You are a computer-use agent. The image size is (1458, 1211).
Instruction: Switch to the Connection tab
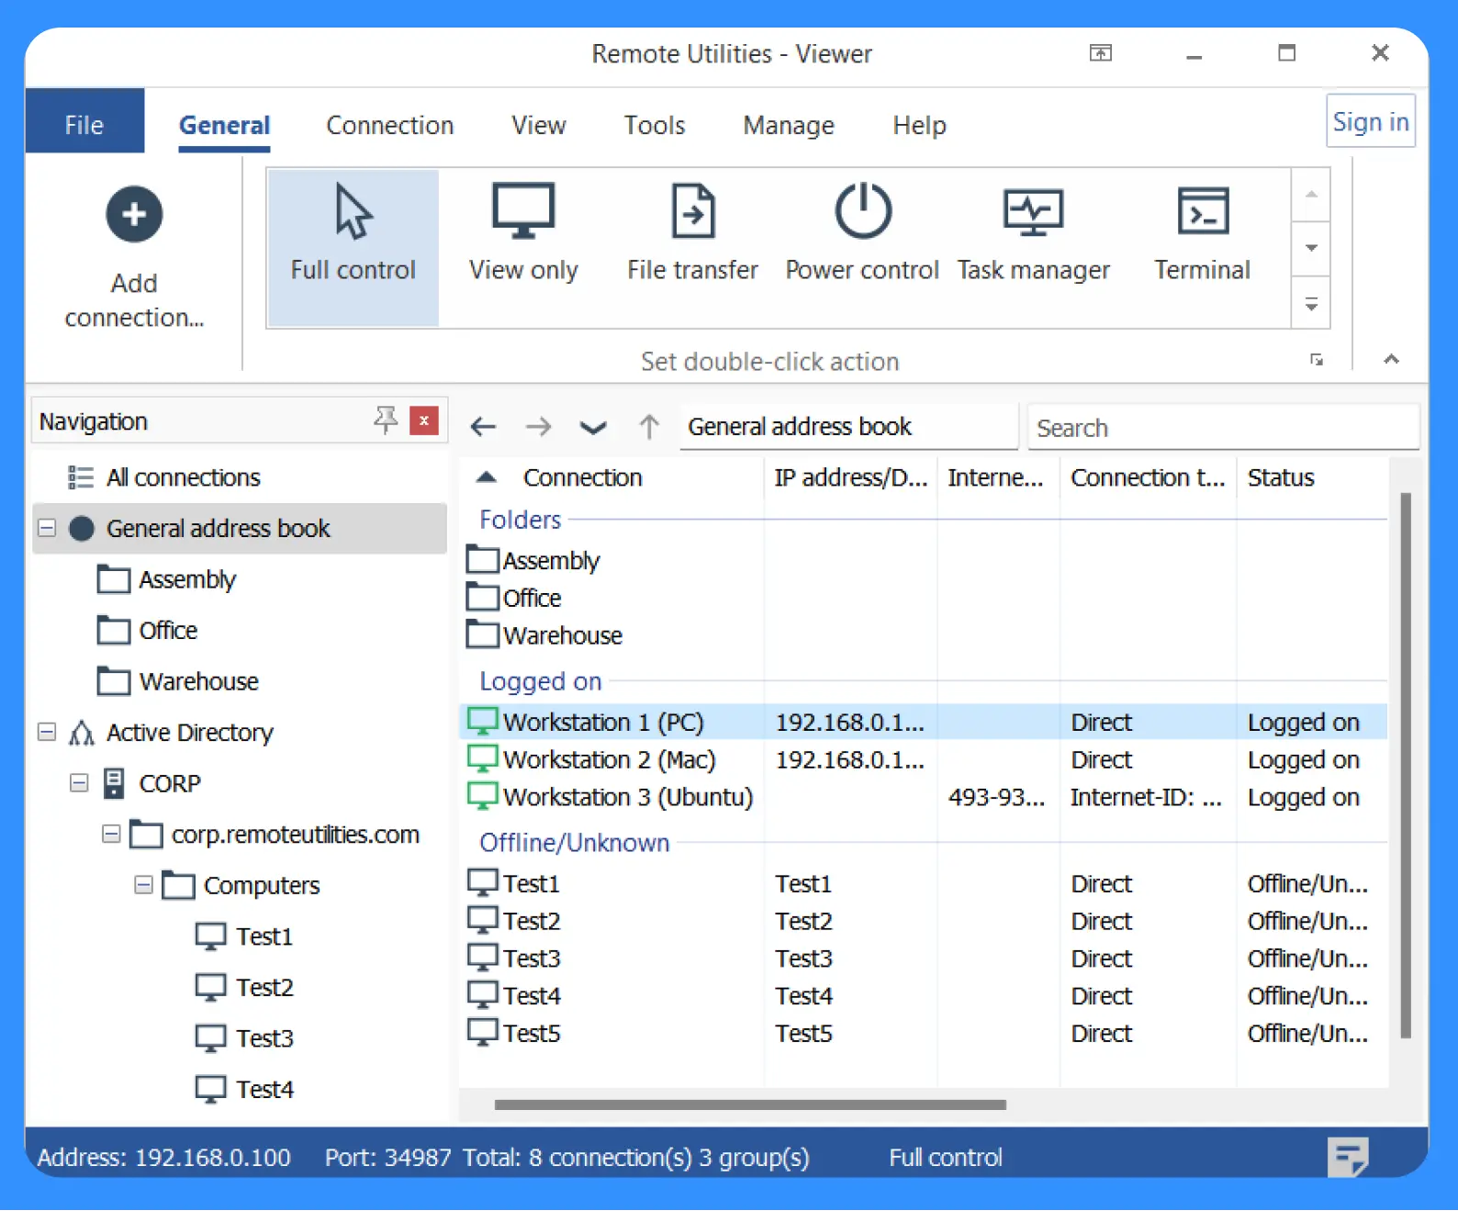pyautogui.click(x=390, y=125)
